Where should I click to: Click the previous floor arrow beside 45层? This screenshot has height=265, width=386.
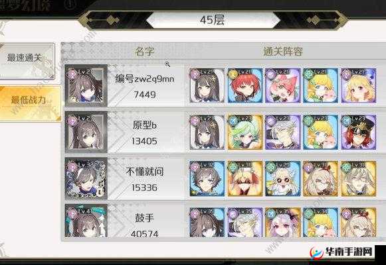(x=111, y=20)
